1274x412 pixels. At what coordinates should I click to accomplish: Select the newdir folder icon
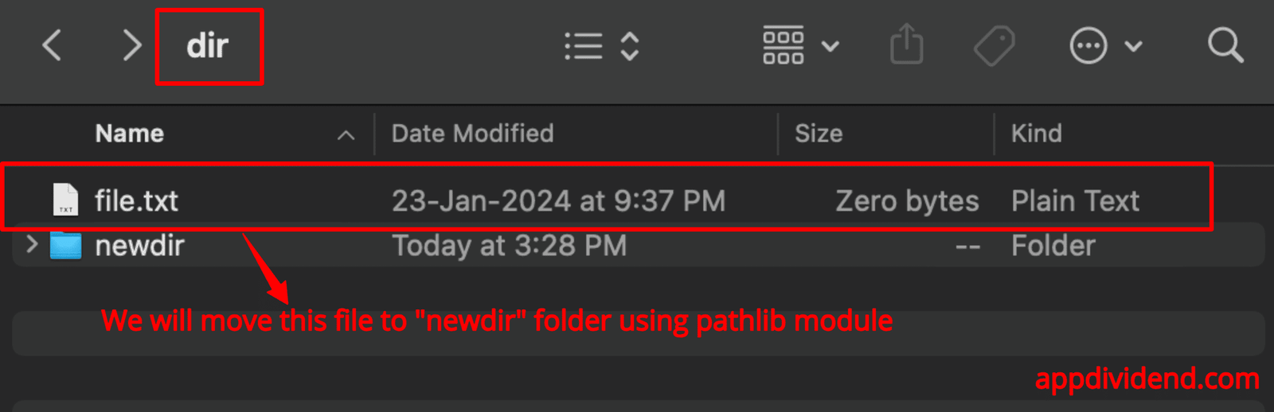[x=66, y=246]
